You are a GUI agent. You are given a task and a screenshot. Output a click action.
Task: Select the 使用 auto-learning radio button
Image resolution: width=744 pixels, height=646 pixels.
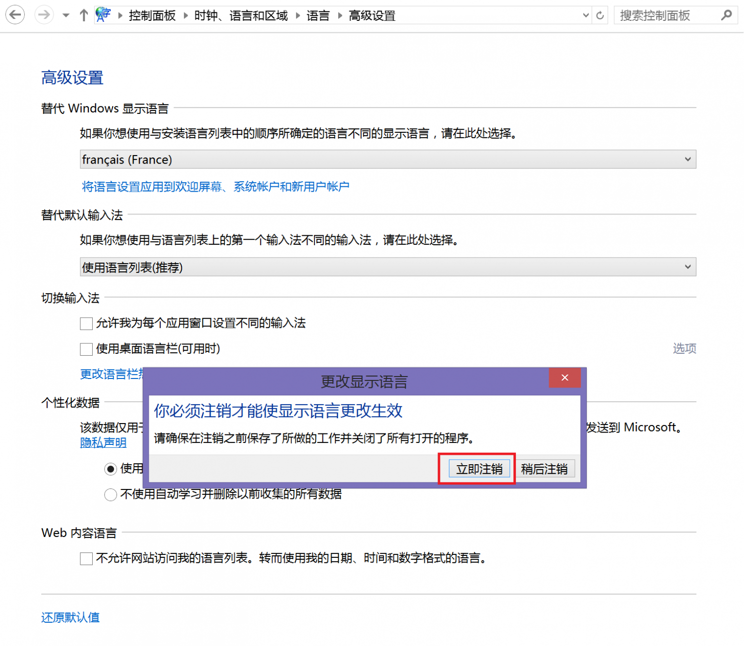111,469
